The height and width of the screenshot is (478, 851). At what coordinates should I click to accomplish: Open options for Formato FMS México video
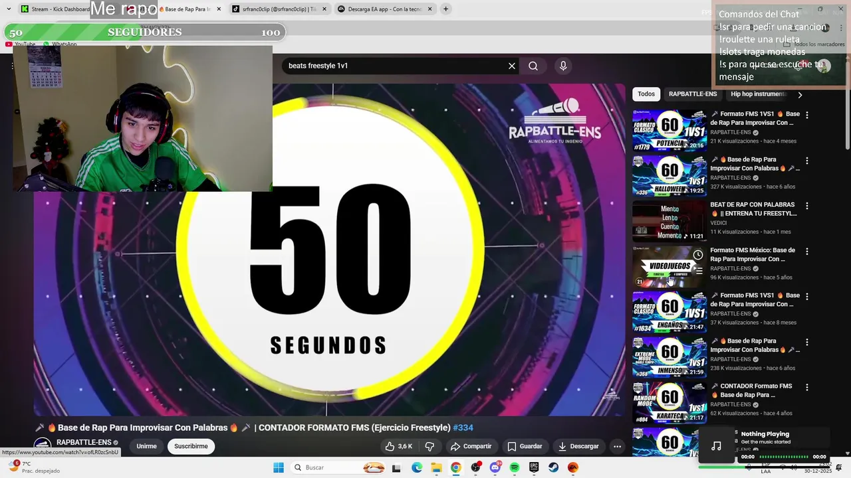[807, 252]
